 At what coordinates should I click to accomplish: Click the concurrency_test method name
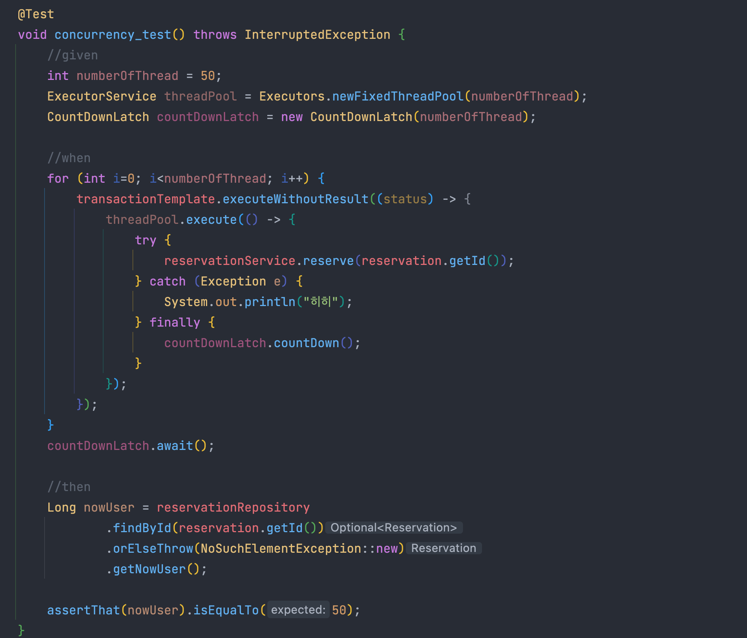tap(113, 35)
